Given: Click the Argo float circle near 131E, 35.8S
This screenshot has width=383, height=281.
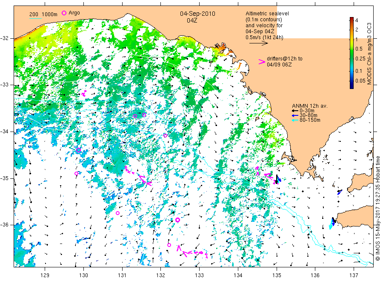Looking at the screenshot, I should [117, 213].
